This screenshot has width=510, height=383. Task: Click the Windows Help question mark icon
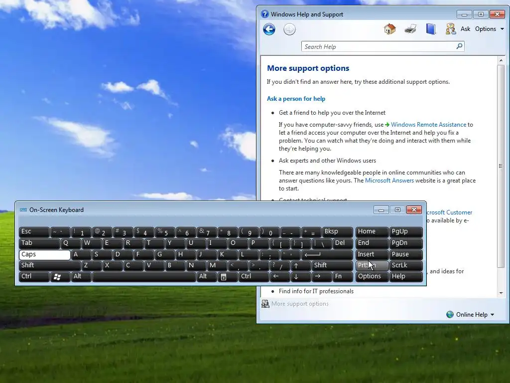point(265,14)
